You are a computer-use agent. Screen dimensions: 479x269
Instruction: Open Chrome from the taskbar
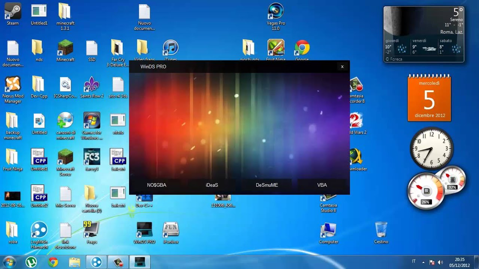point(53,262)
